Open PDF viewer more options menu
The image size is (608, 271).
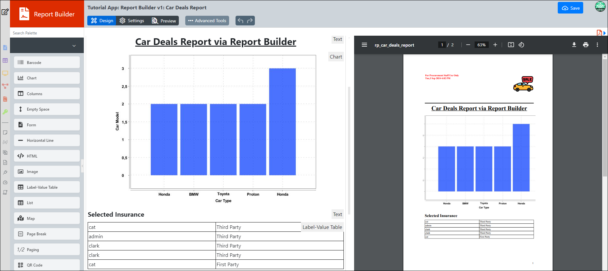(597, 45)
